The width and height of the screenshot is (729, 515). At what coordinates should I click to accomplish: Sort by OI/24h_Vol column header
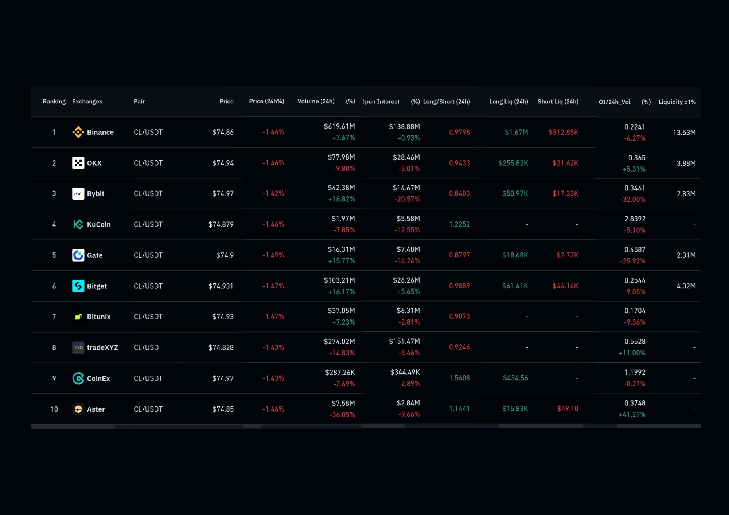(x=614, y=102)
